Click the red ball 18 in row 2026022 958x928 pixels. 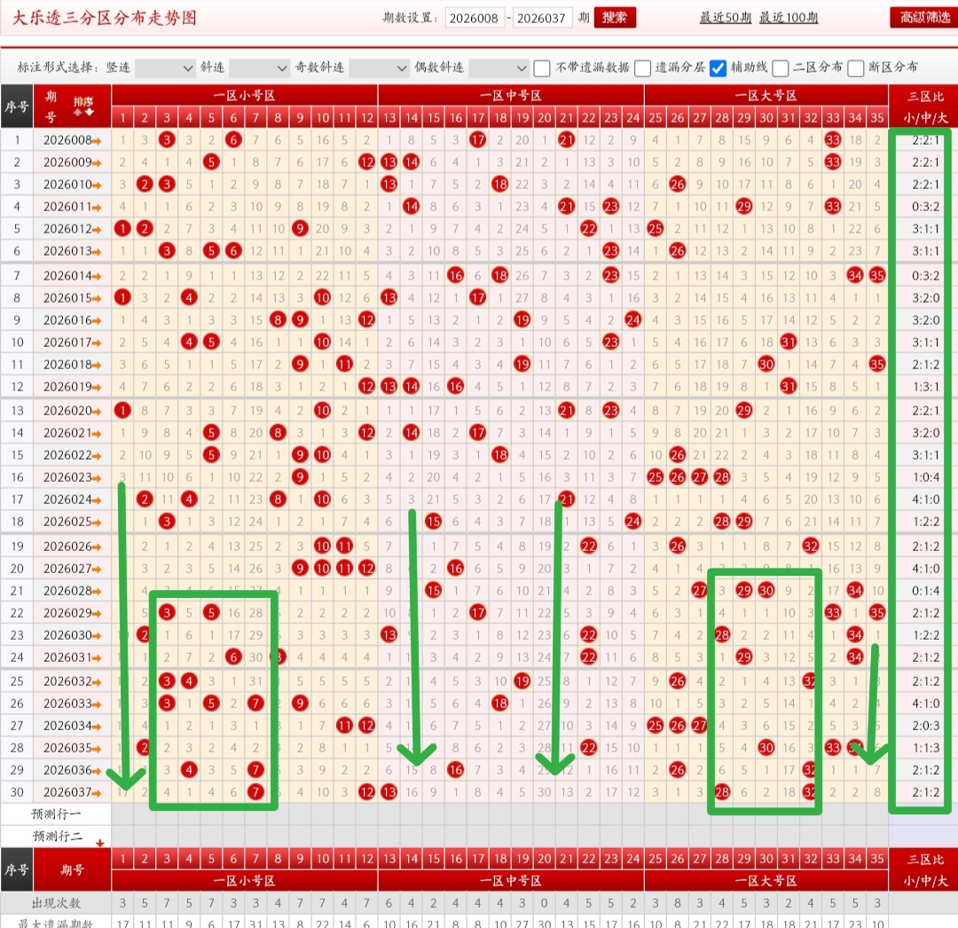[499, 454]
